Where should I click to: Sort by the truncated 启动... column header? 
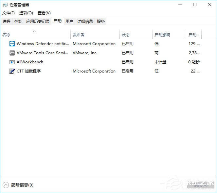tap(193, 34)
